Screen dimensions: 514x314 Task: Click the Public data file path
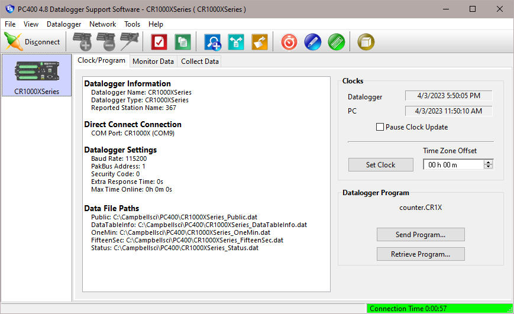(x=174, y=217)
